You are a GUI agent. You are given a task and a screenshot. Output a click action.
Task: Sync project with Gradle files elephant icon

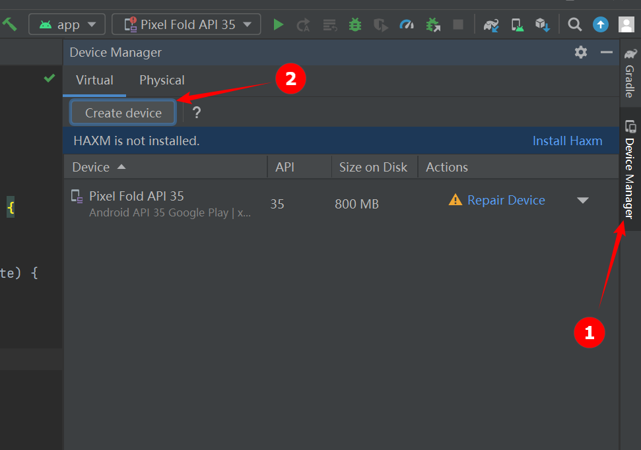491,25
